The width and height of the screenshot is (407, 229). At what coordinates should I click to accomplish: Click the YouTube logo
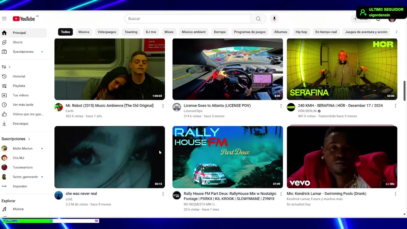pyautogui.click(x=24, y=19)
